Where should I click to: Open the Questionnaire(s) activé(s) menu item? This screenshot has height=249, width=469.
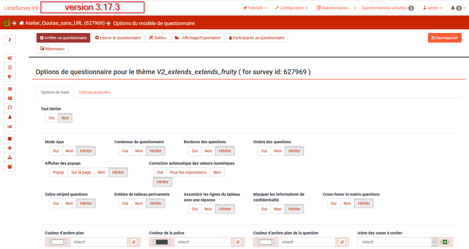pyautogui.click(x=388, y=8)
